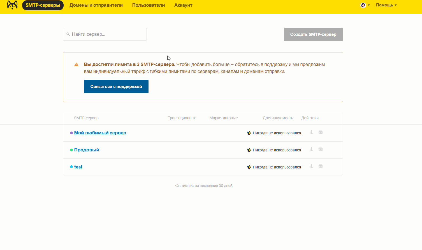Go to Домены и отправители section
422x250 pixels.
coord(96,5)
